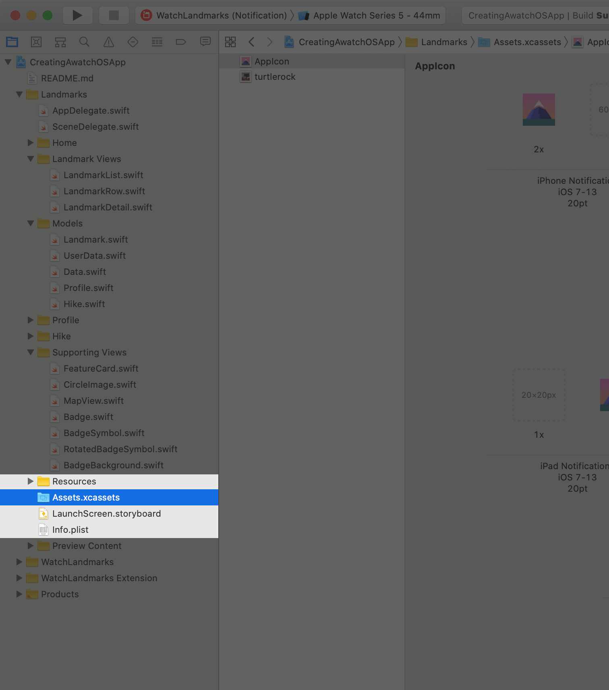
Task: Select LandmarkRow.swift
Action: click(x=109, y=191)
